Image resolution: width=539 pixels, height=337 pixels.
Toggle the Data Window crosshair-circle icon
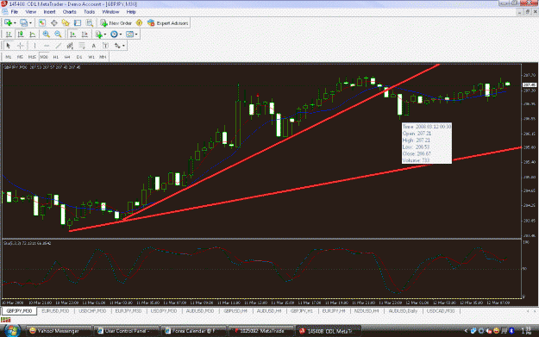pyautogui.click(x=54, y=23)
